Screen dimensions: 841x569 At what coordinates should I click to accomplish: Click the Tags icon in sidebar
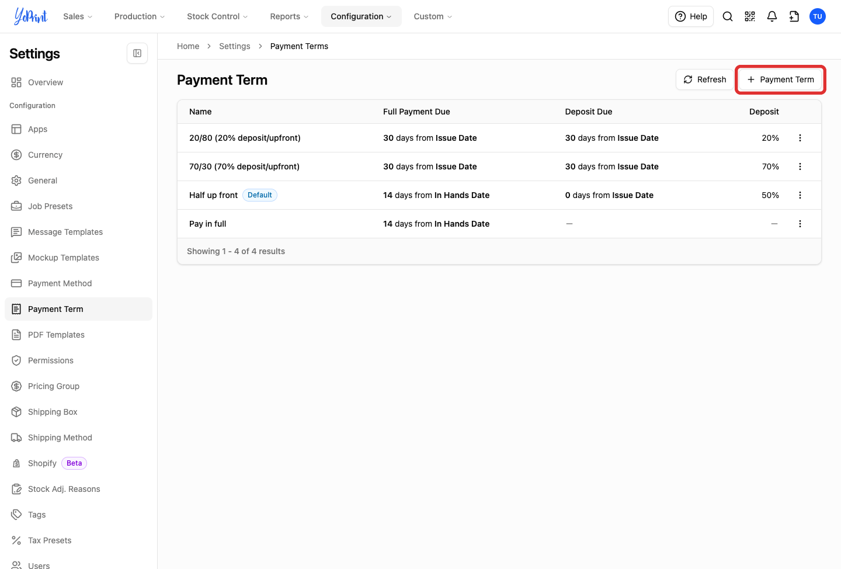pyautogui.click(x=16, y=515)
